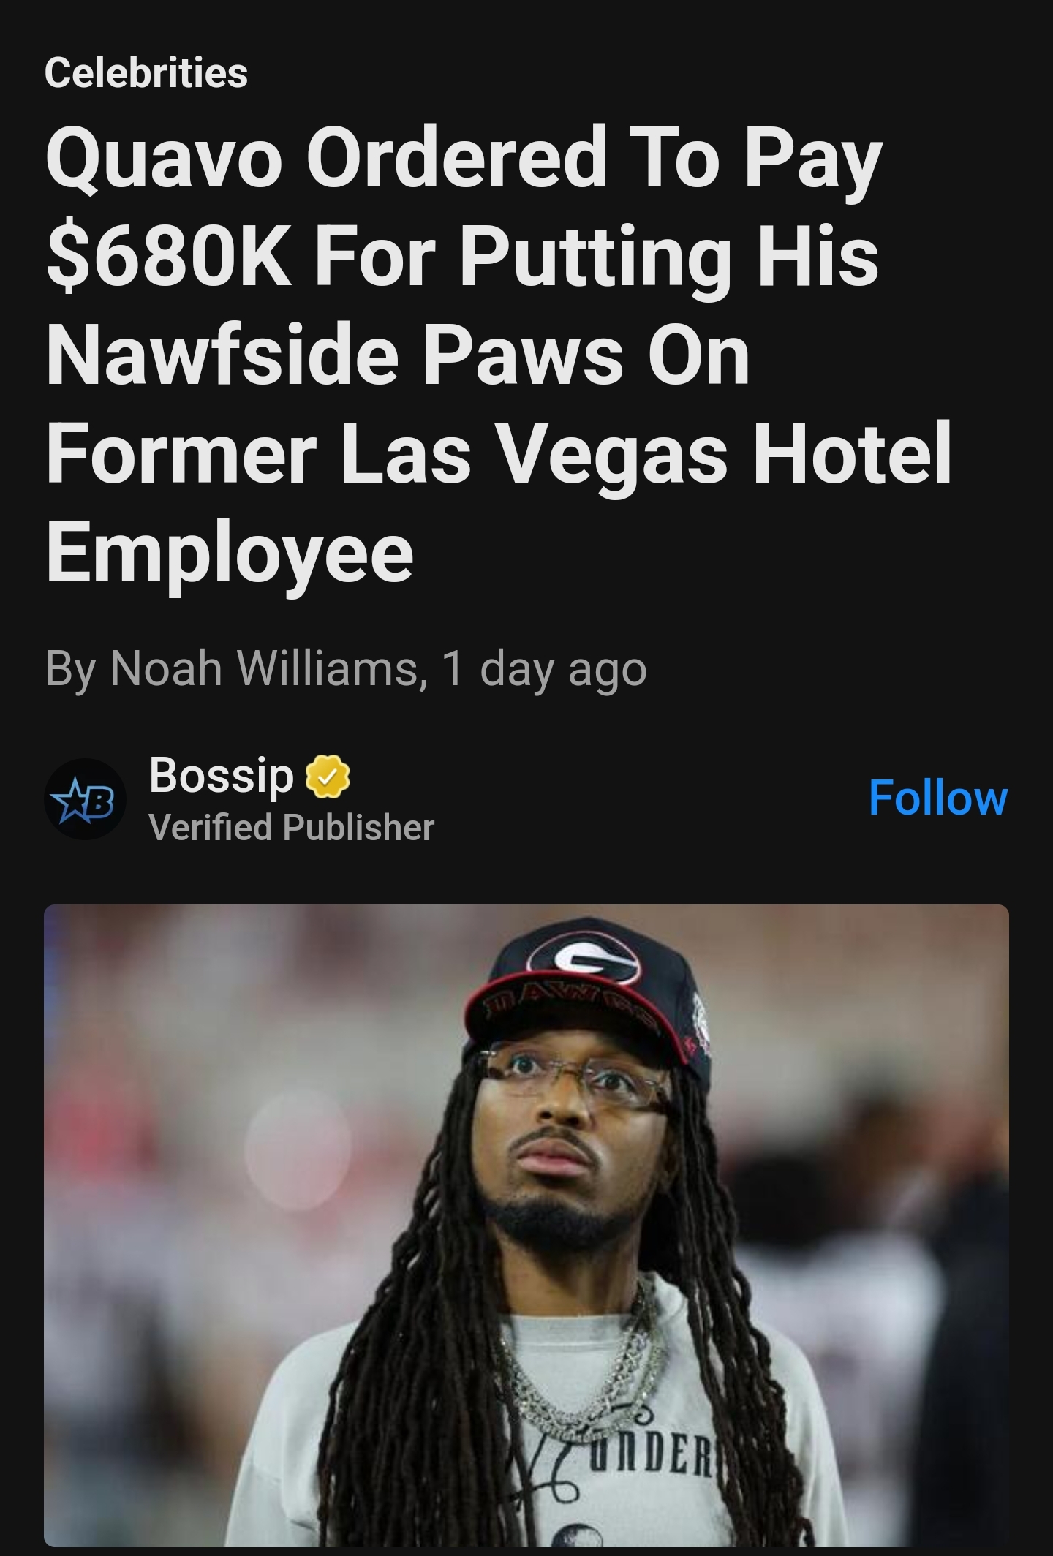Click "$680K" in the headline
The height and width of the screenshot is (1556, 1053).
[170, 259]
